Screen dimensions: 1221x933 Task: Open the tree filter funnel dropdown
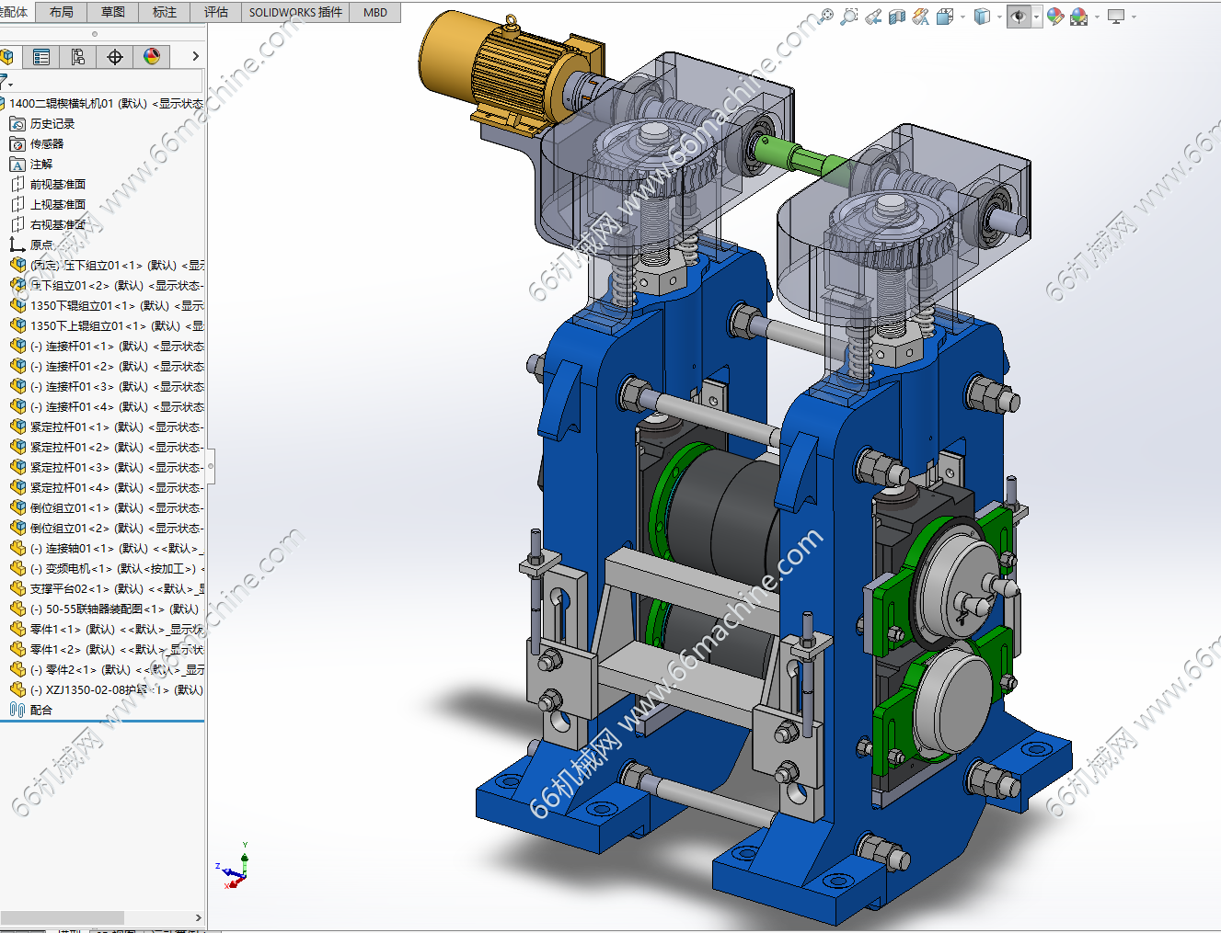coord(6,82)
